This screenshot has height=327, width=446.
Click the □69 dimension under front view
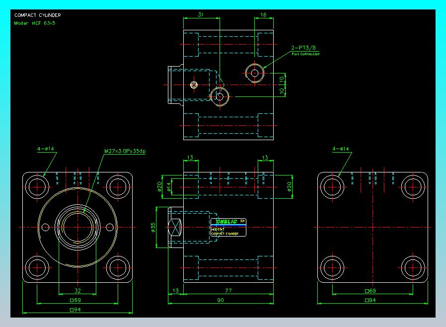[x=75, y=300]
